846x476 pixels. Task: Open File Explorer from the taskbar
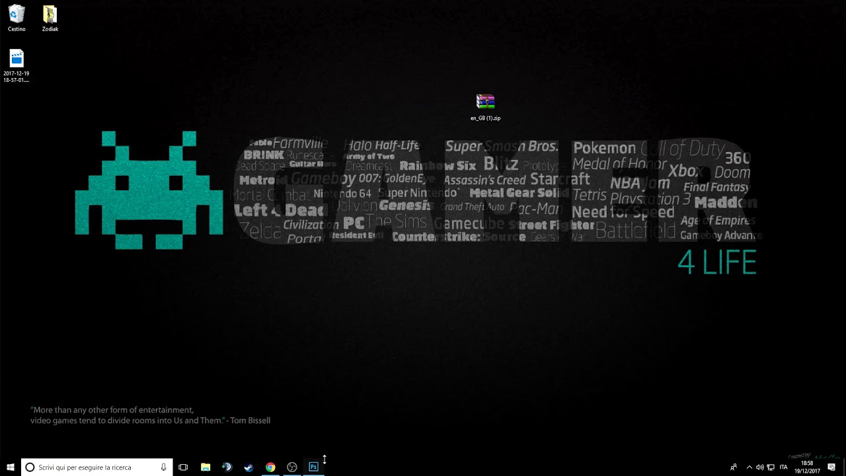pyautogui.click(x=206, y=467)
